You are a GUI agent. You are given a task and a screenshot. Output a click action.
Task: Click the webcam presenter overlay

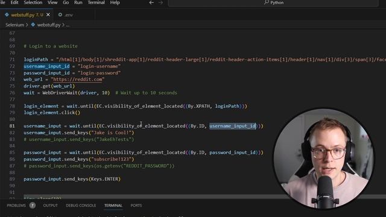tap(324, 158)
